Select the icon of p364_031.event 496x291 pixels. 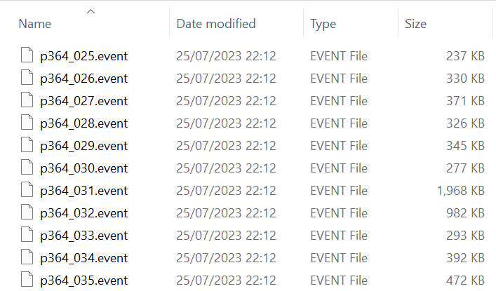(27, 191)
